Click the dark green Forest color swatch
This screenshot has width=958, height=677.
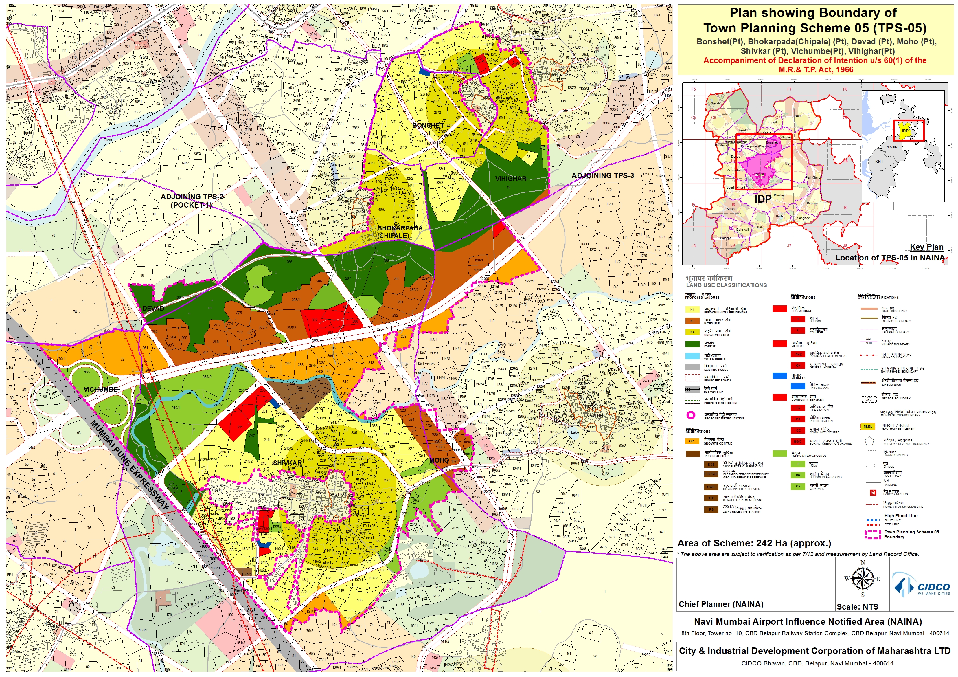(x=692, y=344)
